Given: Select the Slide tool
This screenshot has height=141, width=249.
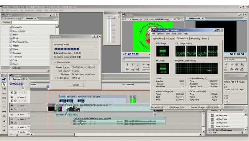Looking at the screenshot, I should pyautogui.click(x=4, y=116).
